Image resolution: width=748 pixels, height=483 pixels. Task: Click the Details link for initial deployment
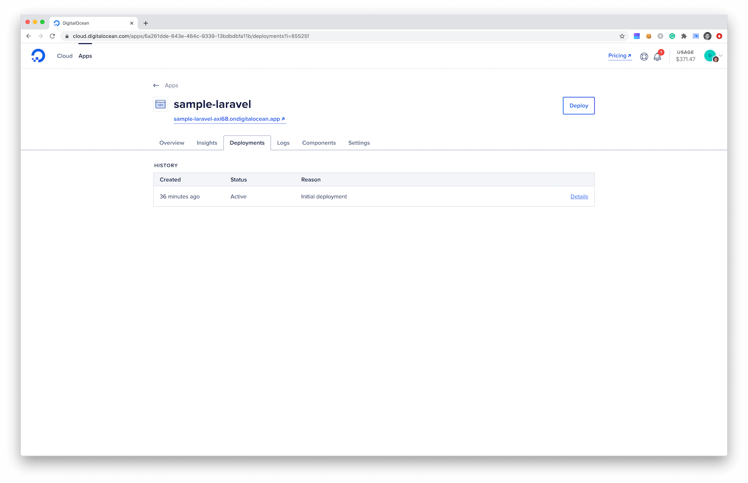[579, 196]
